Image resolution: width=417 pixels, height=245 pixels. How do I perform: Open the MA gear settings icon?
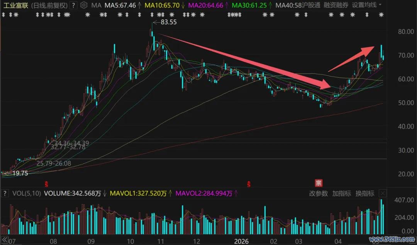tap(83, 5)
